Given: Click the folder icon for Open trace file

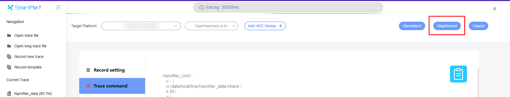Looking at the screenshot, I should tap(9, 35).
